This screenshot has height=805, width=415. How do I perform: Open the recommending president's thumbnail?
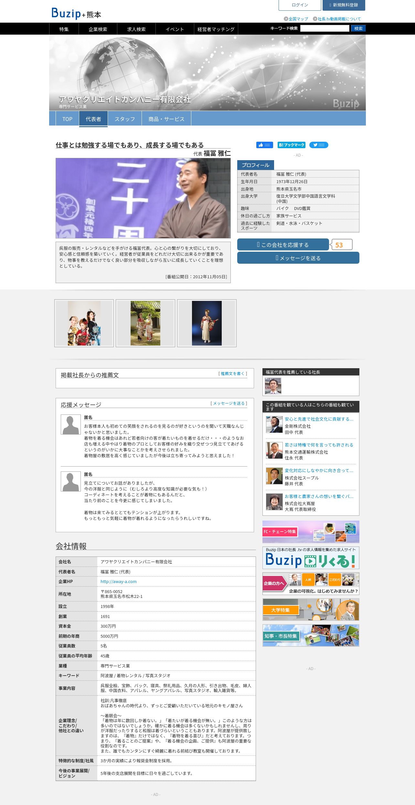point(273,386)
